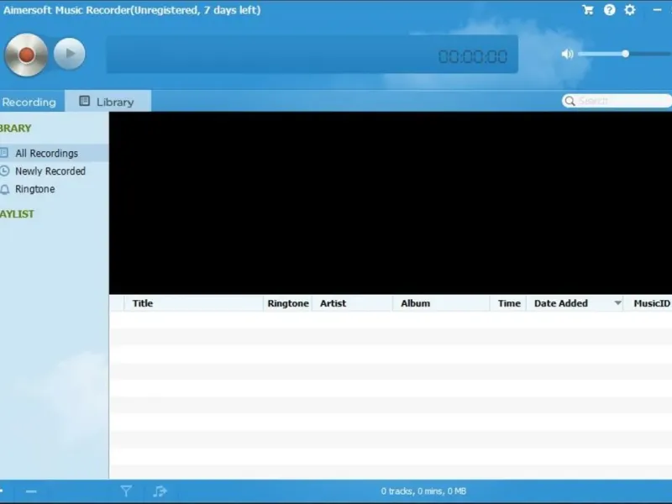Image resolution: width=672 pixels, height=504 pixels.
Task: Sort by the Time column header
Action: pos(509,303)
